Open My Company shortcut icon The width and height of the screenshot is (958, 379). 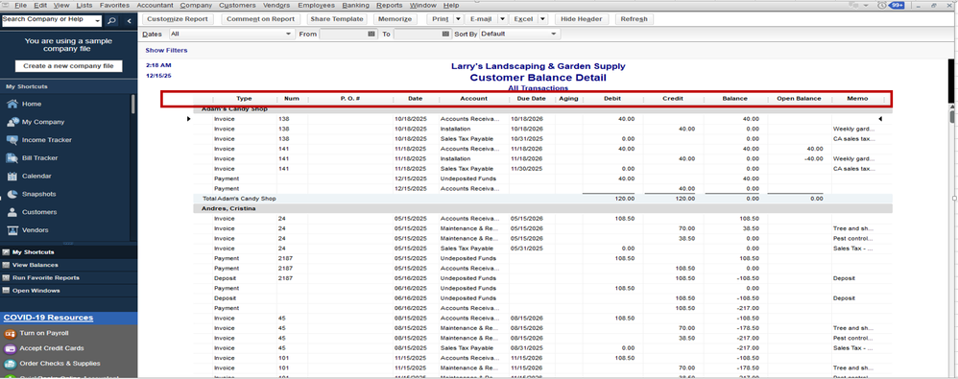click(x=12, y=122)
